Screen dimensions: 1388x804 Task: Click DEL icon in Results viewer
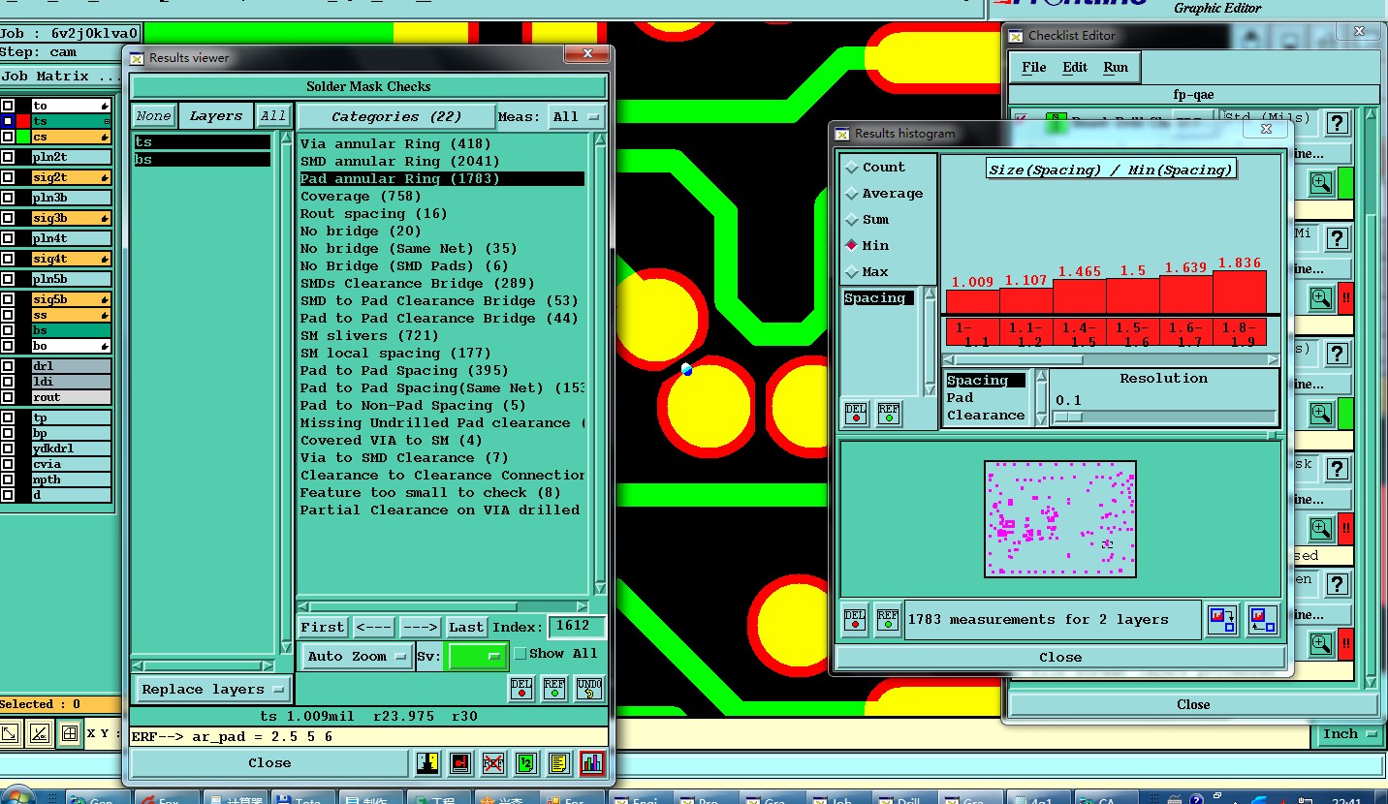point(521,689)
